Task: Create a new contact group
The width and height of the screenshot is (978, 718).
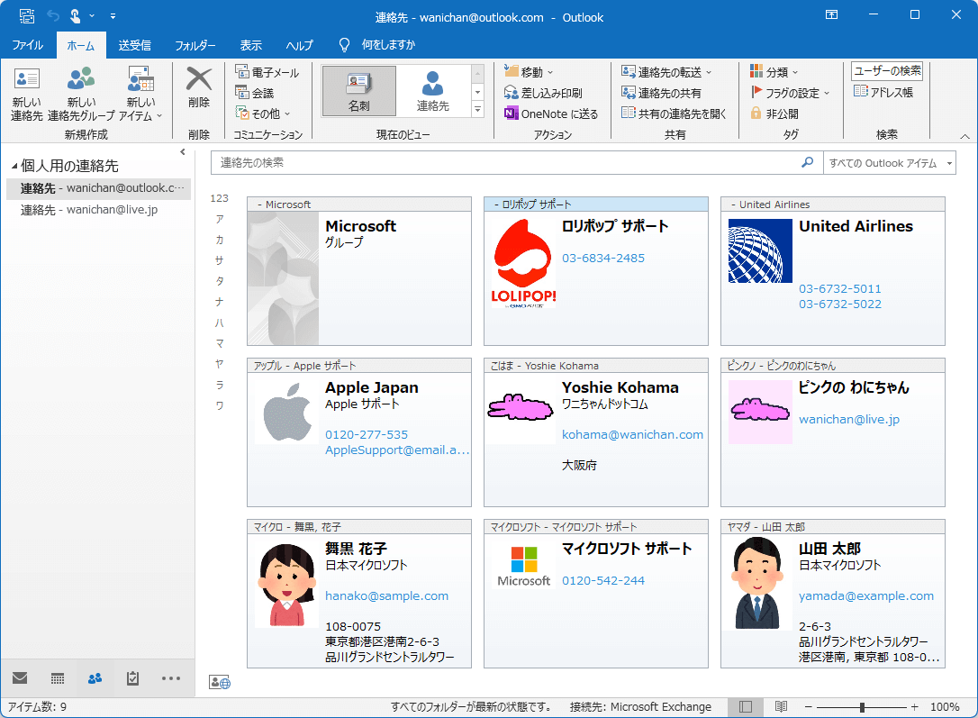Action: 81,95
